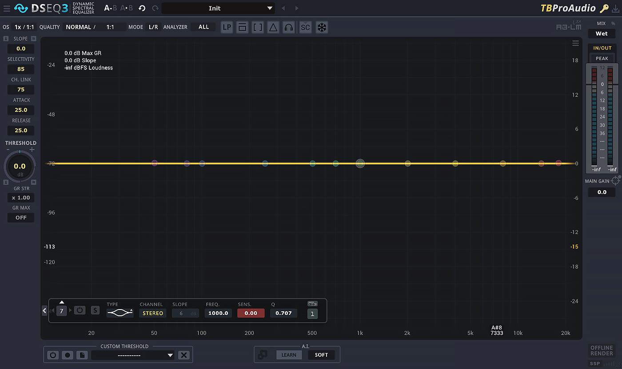Toggle the snowflake freeze icon
Viewport: 622px width, 369px height.
[x=322, y=27]
